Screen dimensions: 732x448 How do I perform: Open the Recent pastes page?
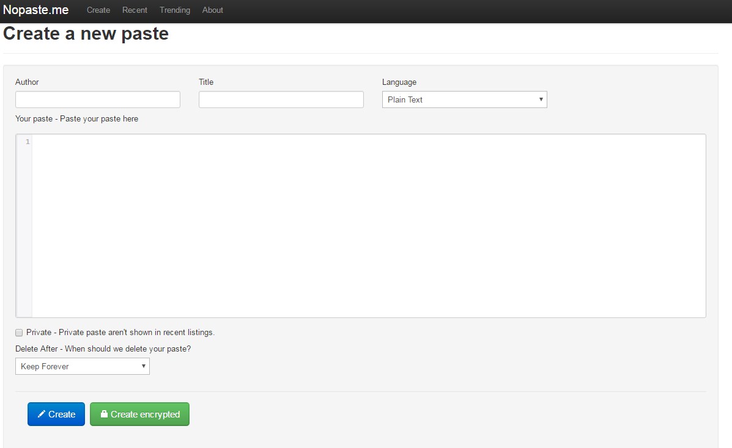(x=135, y=10)
